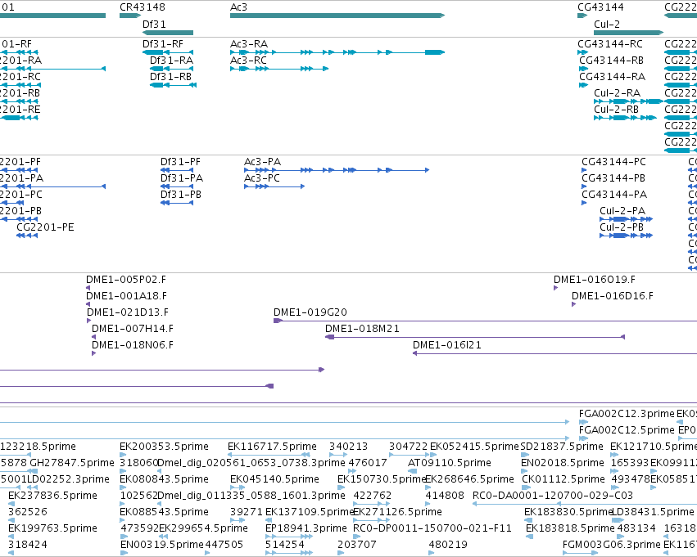The image size is (697, 557).
Task: Select EST EN02018.5prime
Action: pos(526,471)
